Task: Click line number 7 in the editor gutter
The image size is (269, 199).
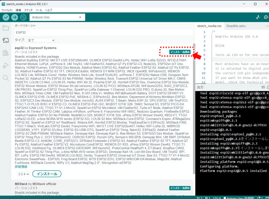Action: (x=204, y=59)
